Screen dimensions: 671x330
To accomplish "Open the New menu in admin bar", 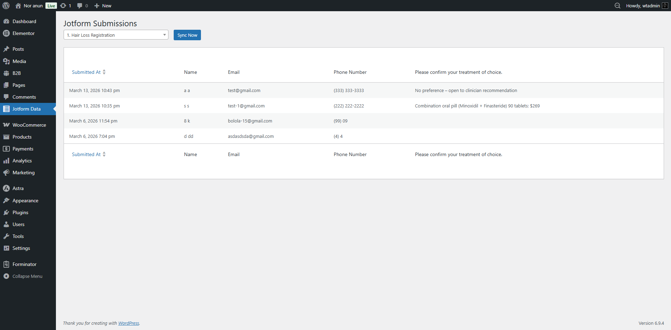I will click(102, 6).
